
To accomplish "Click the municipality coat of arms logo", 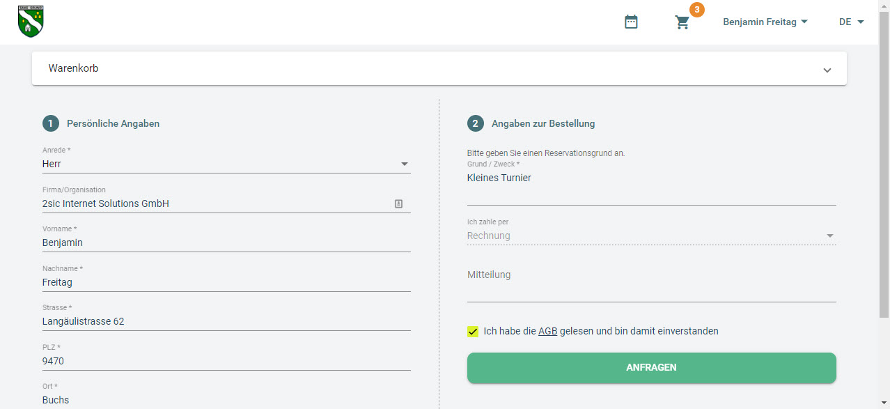I will 31,21.
